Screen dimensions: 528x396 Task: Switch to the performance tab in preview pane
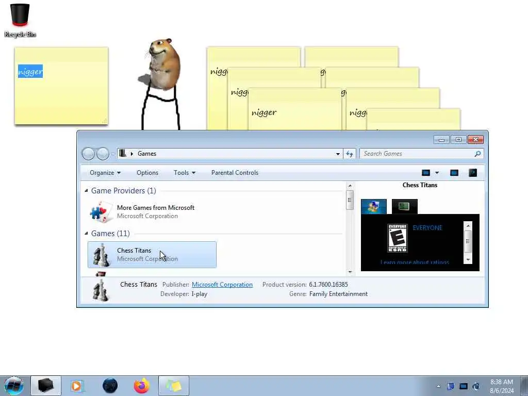click(404, 206)
